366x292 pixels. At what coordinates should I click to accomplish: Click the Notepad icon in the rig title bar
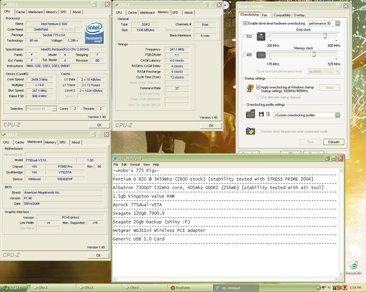[x=115, y=158]
